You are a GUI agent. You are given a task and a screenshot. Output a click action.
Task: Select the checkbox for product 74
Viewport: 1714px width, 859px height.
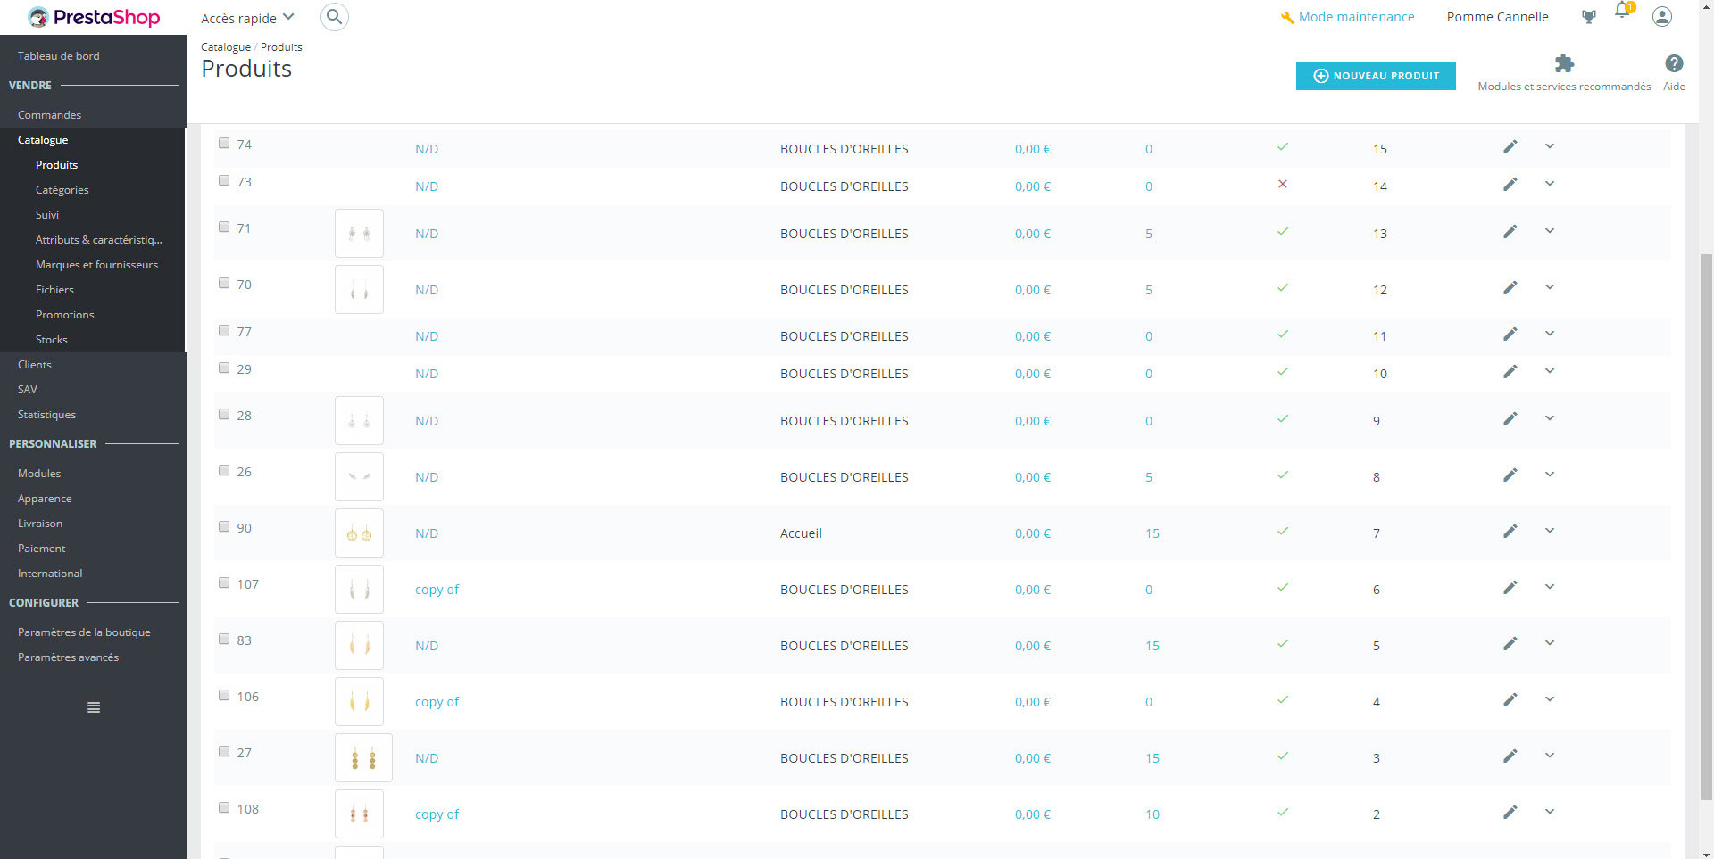coord(223,142)
